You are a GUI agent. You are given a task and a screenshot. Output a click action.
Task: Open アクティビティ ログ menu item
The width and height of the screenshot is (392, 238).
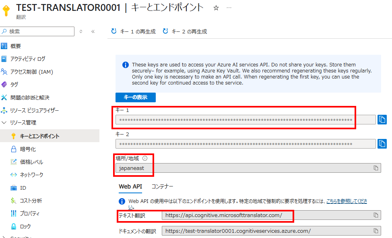tap(27, 59)
